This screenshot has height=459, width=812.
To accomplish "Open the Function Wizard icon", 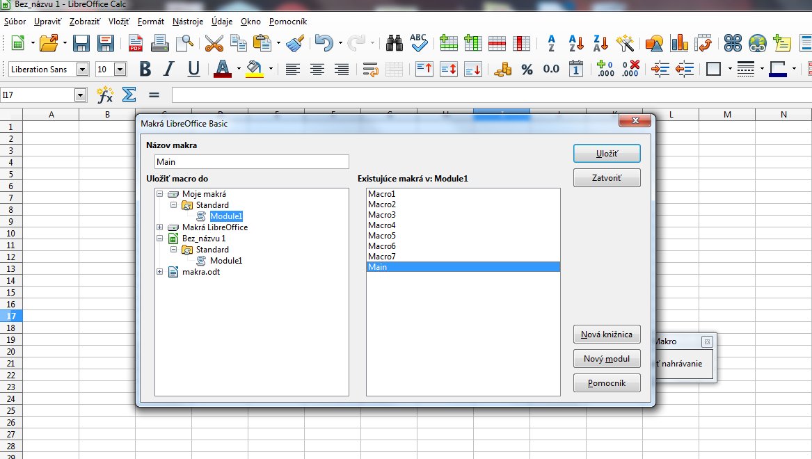I will click(x=105, y=95).
